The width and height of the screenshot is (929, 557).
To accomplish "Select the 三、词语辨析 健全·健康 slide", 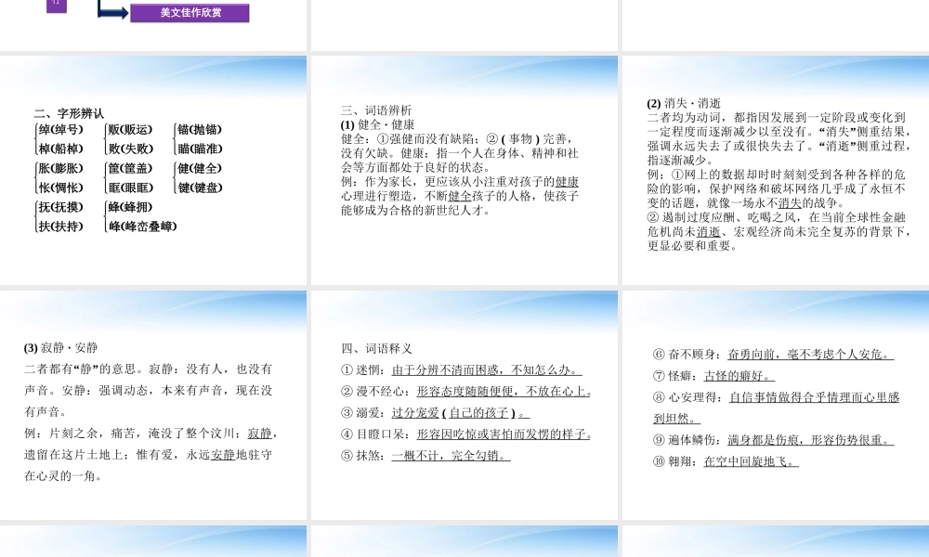I will pyautogui.click(x=464, y=170).
